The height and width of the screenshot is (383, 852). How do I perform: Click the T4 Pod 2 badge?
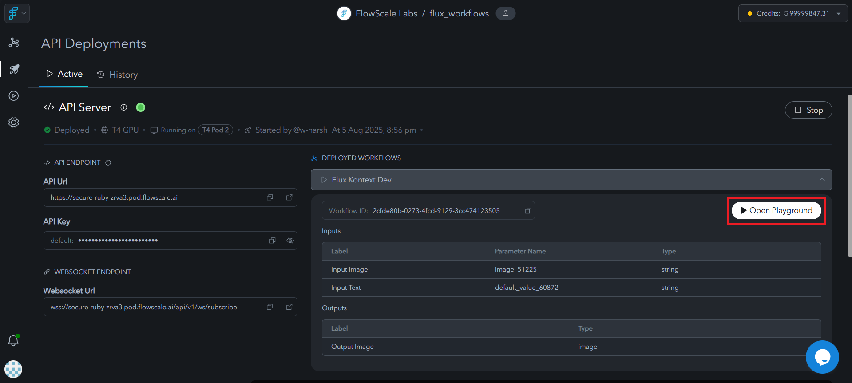click(215, 130)
